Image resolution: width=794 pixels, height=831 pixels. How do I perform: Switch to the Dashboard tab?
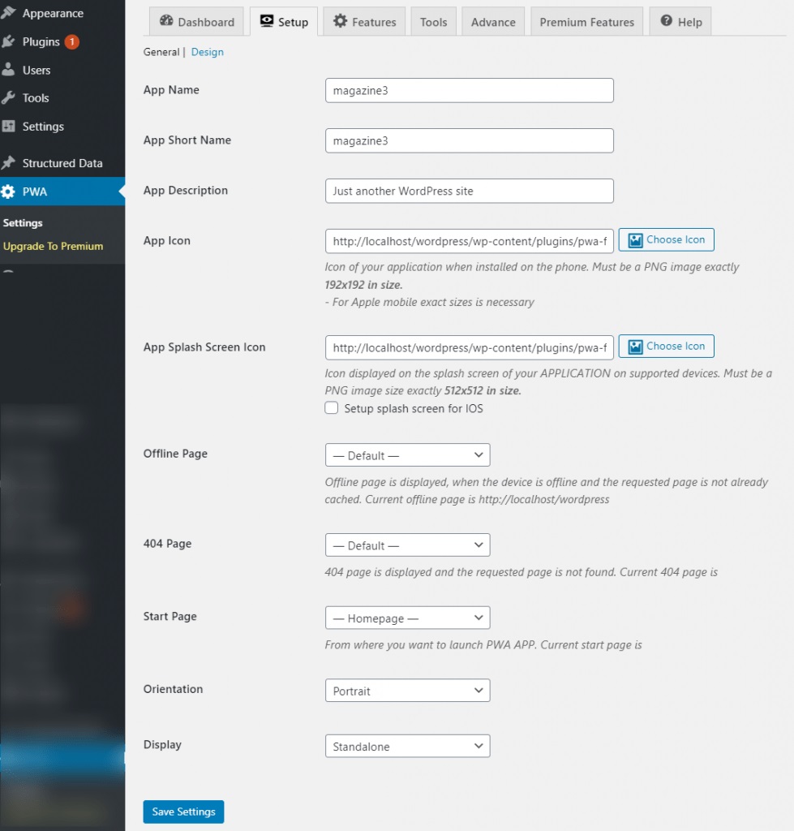click(x=197, y=22)
